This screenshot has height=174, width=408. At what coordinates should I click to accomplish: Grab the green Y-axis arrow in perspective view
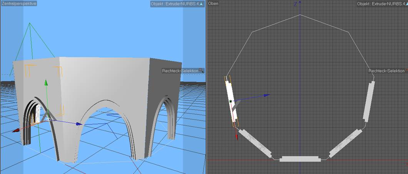[x=46, y=83]
